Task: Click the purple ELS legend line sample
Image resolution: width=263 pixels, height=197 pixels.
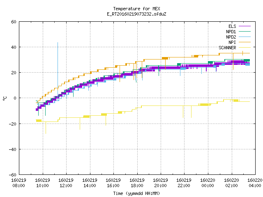Action: (245, 26)
